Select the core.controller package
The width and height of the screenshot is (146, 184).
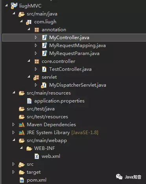coord(59,61)
